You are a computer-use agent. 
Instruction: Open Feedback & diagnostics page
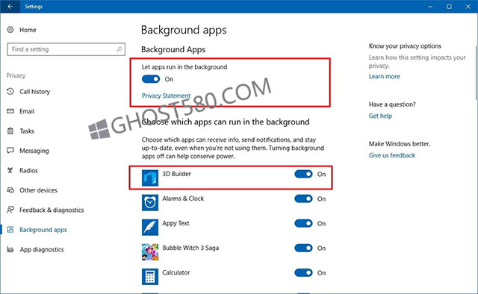(52, 210)
